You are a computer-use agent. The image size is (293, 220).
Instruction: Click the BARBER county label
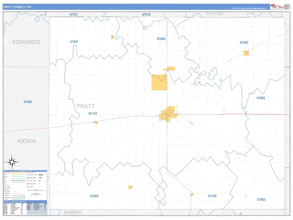73,212
